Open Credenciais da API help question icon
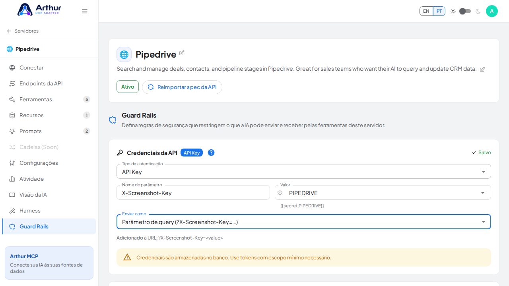This screenshot has width=509, height=286. coord(211,153)
